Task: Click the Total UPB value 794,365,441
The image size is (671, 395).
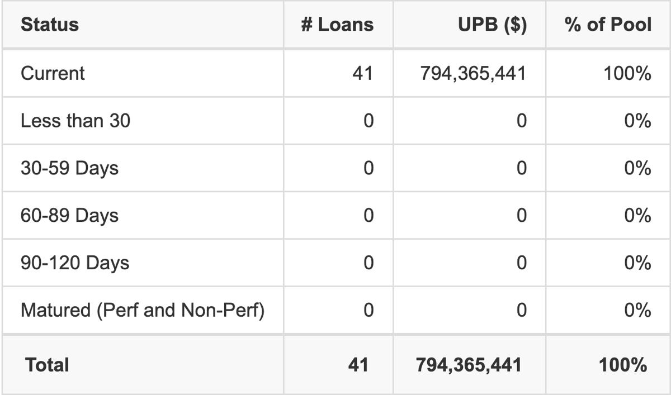Action: (x=469, y=365)
